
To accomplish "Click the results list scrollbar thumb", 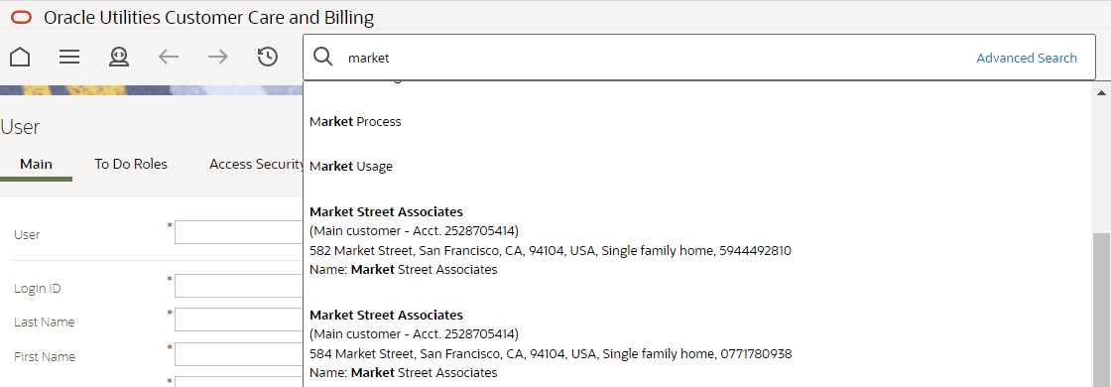I will point(1102,310).
